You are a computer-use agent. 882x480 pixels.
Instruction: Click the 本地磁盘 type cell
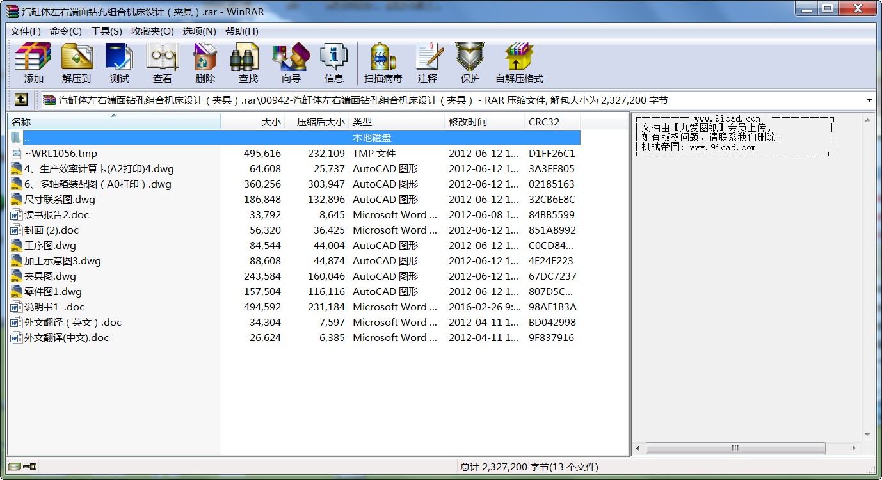pyautogui.click(x=372, y=138)
